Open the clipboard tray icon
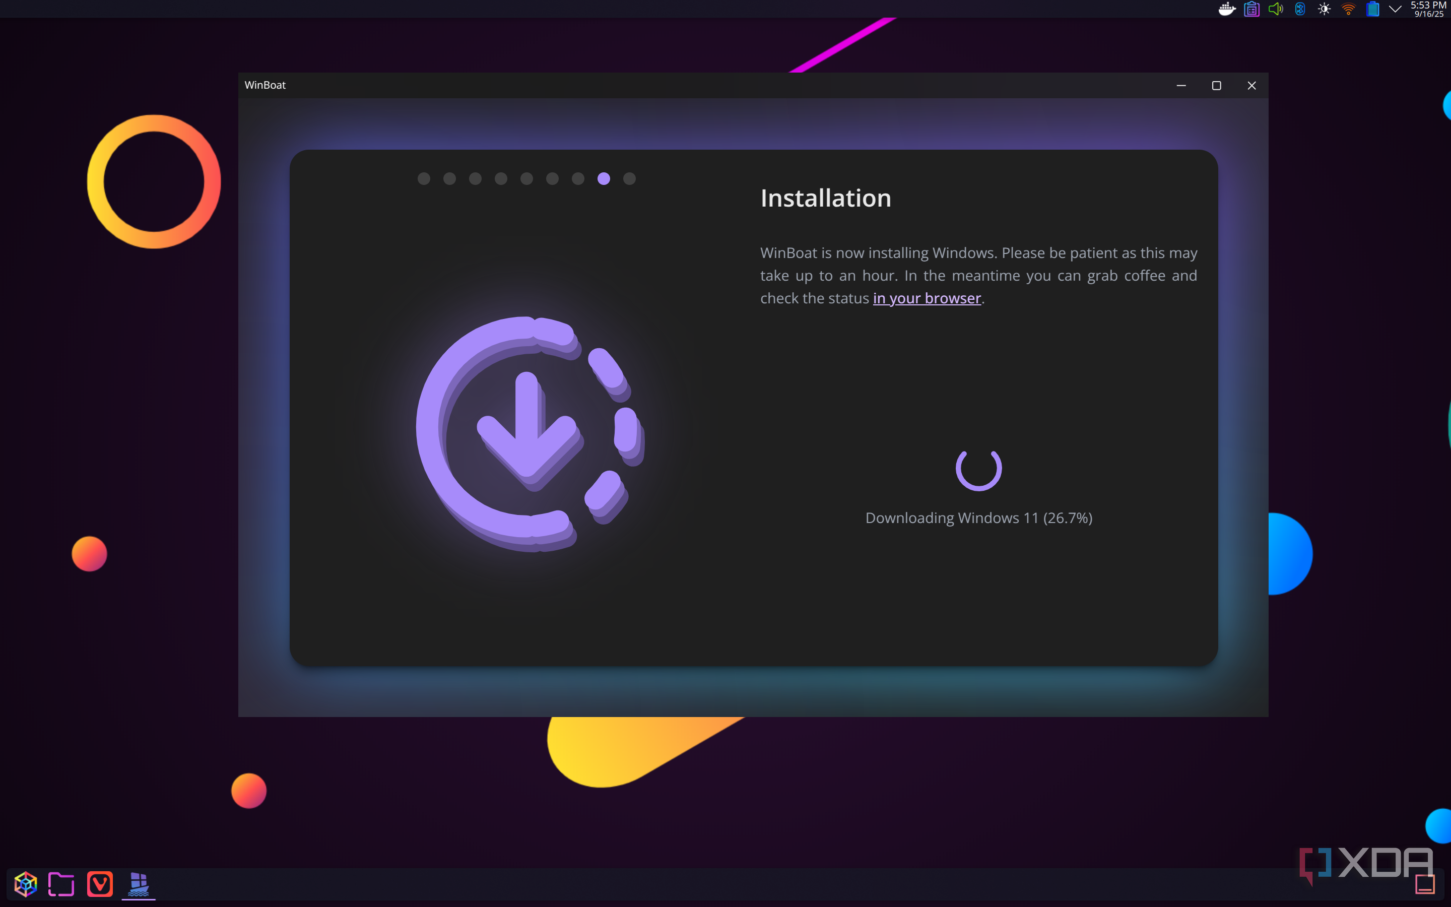This screenshot has width=1451, height=907. pyautogui.click(x=1251, y=9)
